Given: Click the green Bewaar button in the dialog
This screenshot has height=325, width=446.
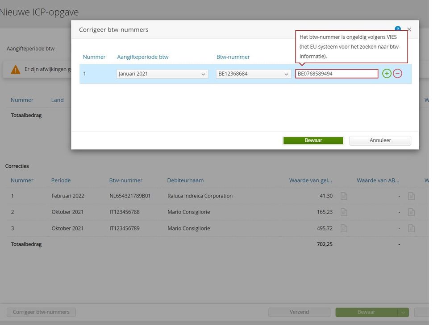Looking at the screenshot, I should 313,140.
